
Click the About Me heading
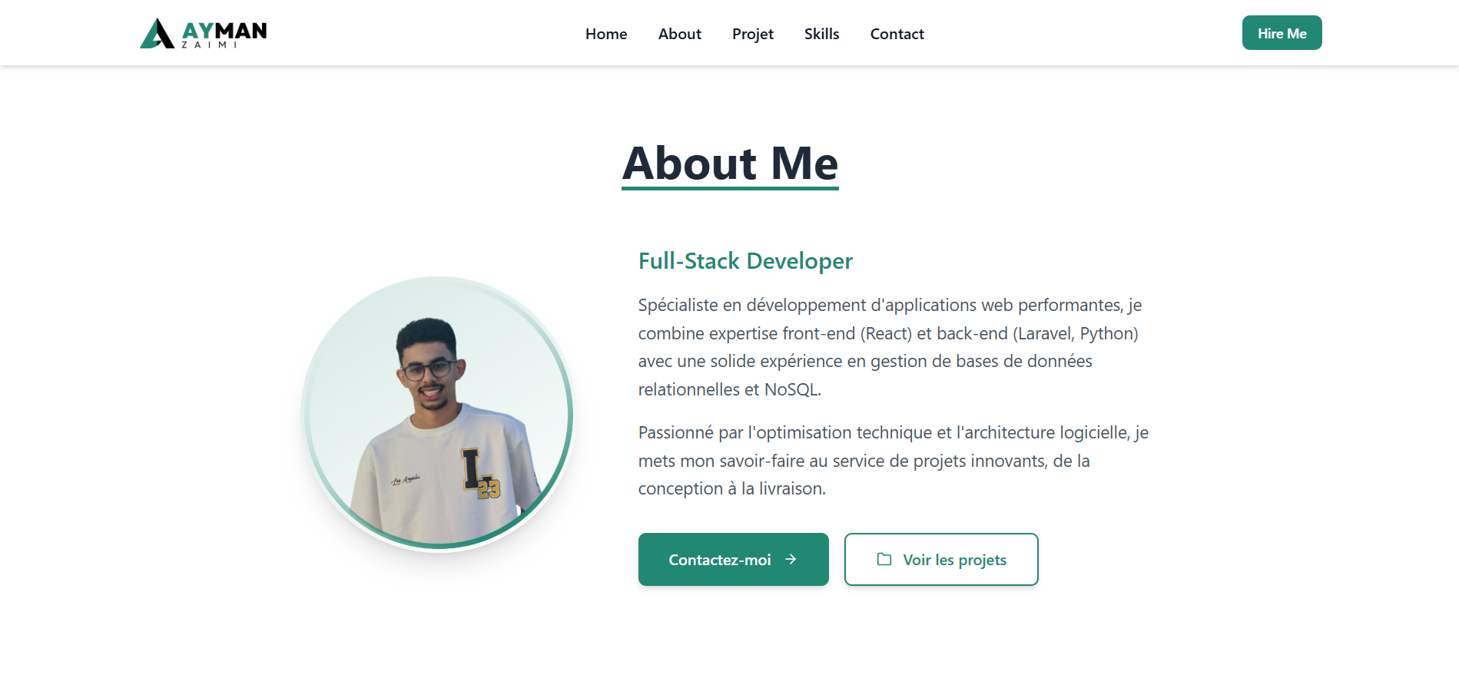[730, 164]
